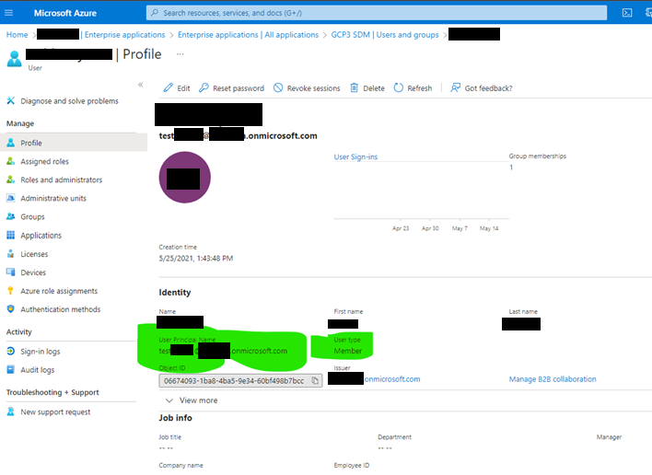
Task: Click the Object ID text field
Action: 240,381
